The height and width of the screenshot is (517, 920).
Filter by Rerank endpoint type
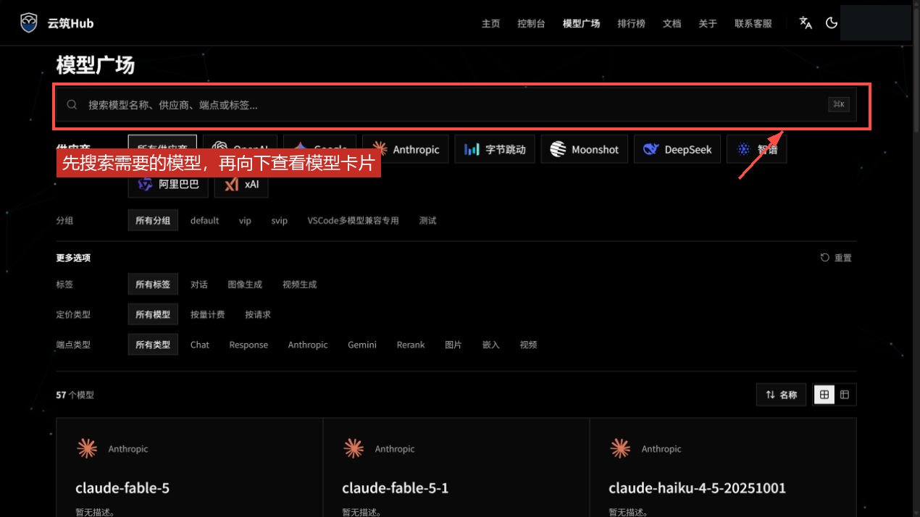point(411,345)
